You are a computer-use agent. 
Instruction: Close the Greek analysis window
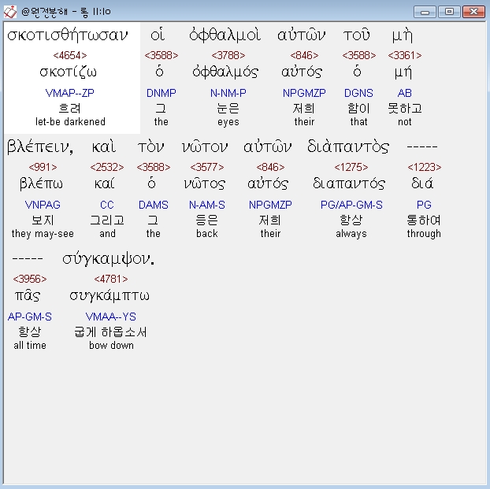(473, 12)
